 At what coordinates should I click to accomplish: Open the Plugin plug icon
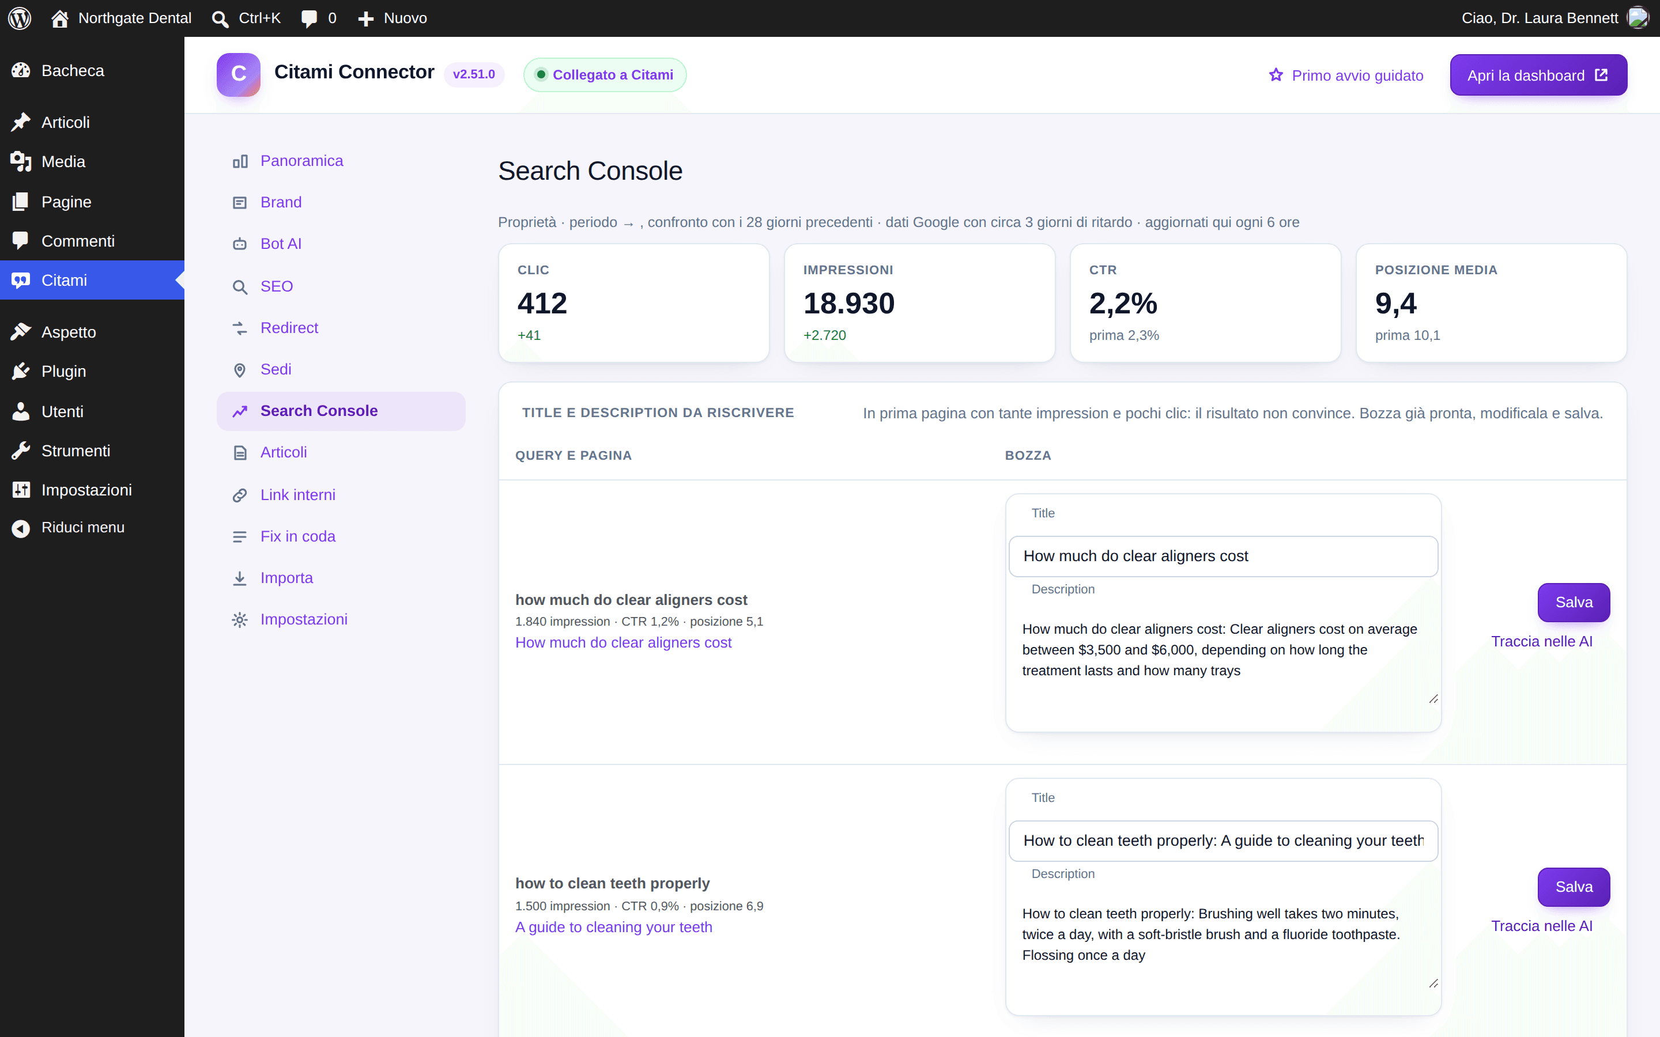point(21,371)
